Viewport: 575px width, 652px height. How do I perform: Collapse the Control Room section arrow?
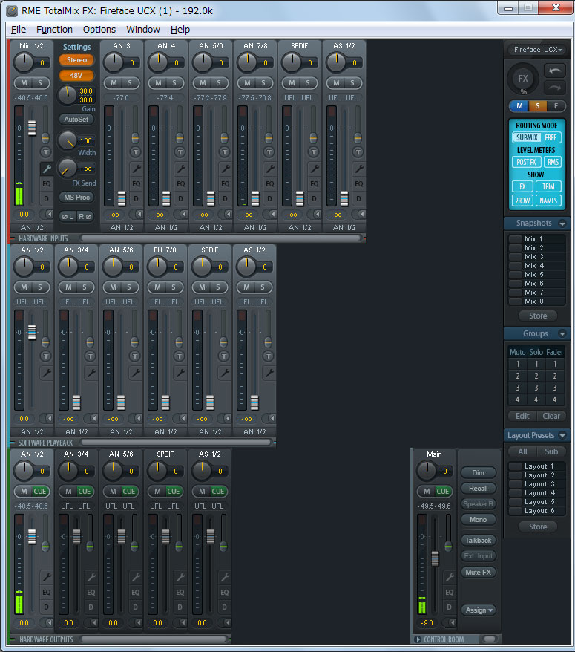pos(418,639)
